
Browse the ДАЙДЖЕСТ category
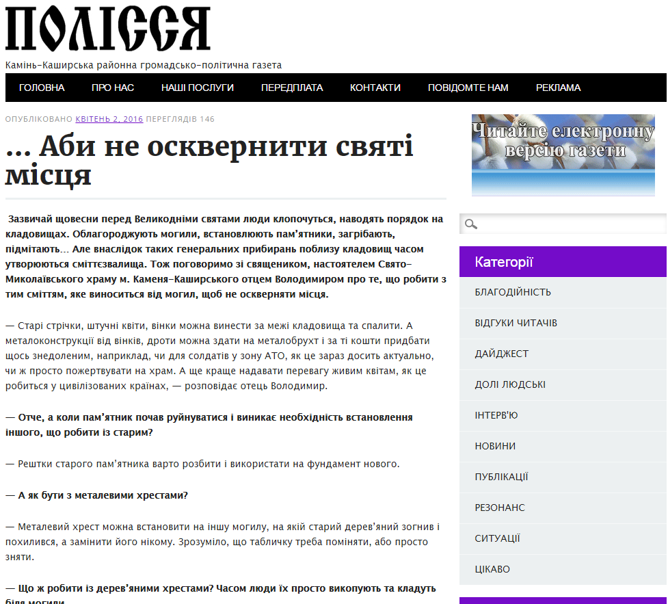(x=501, y=354)
